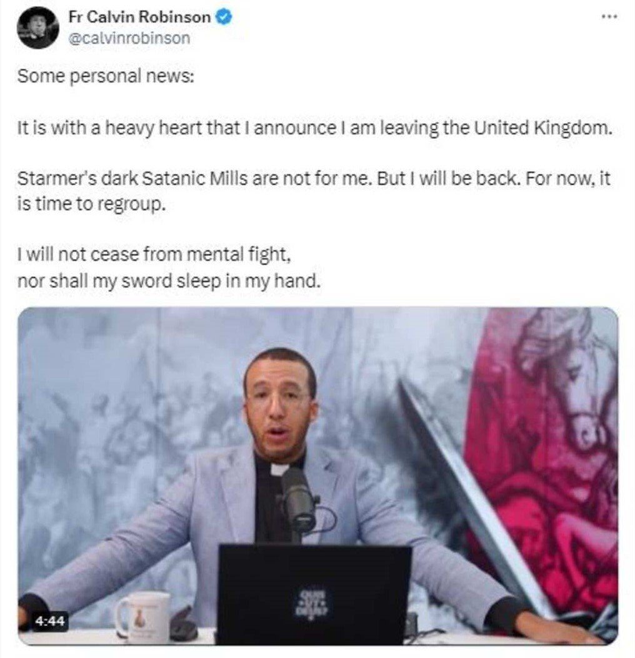Click the black laptop in the video

click(313, 594)
